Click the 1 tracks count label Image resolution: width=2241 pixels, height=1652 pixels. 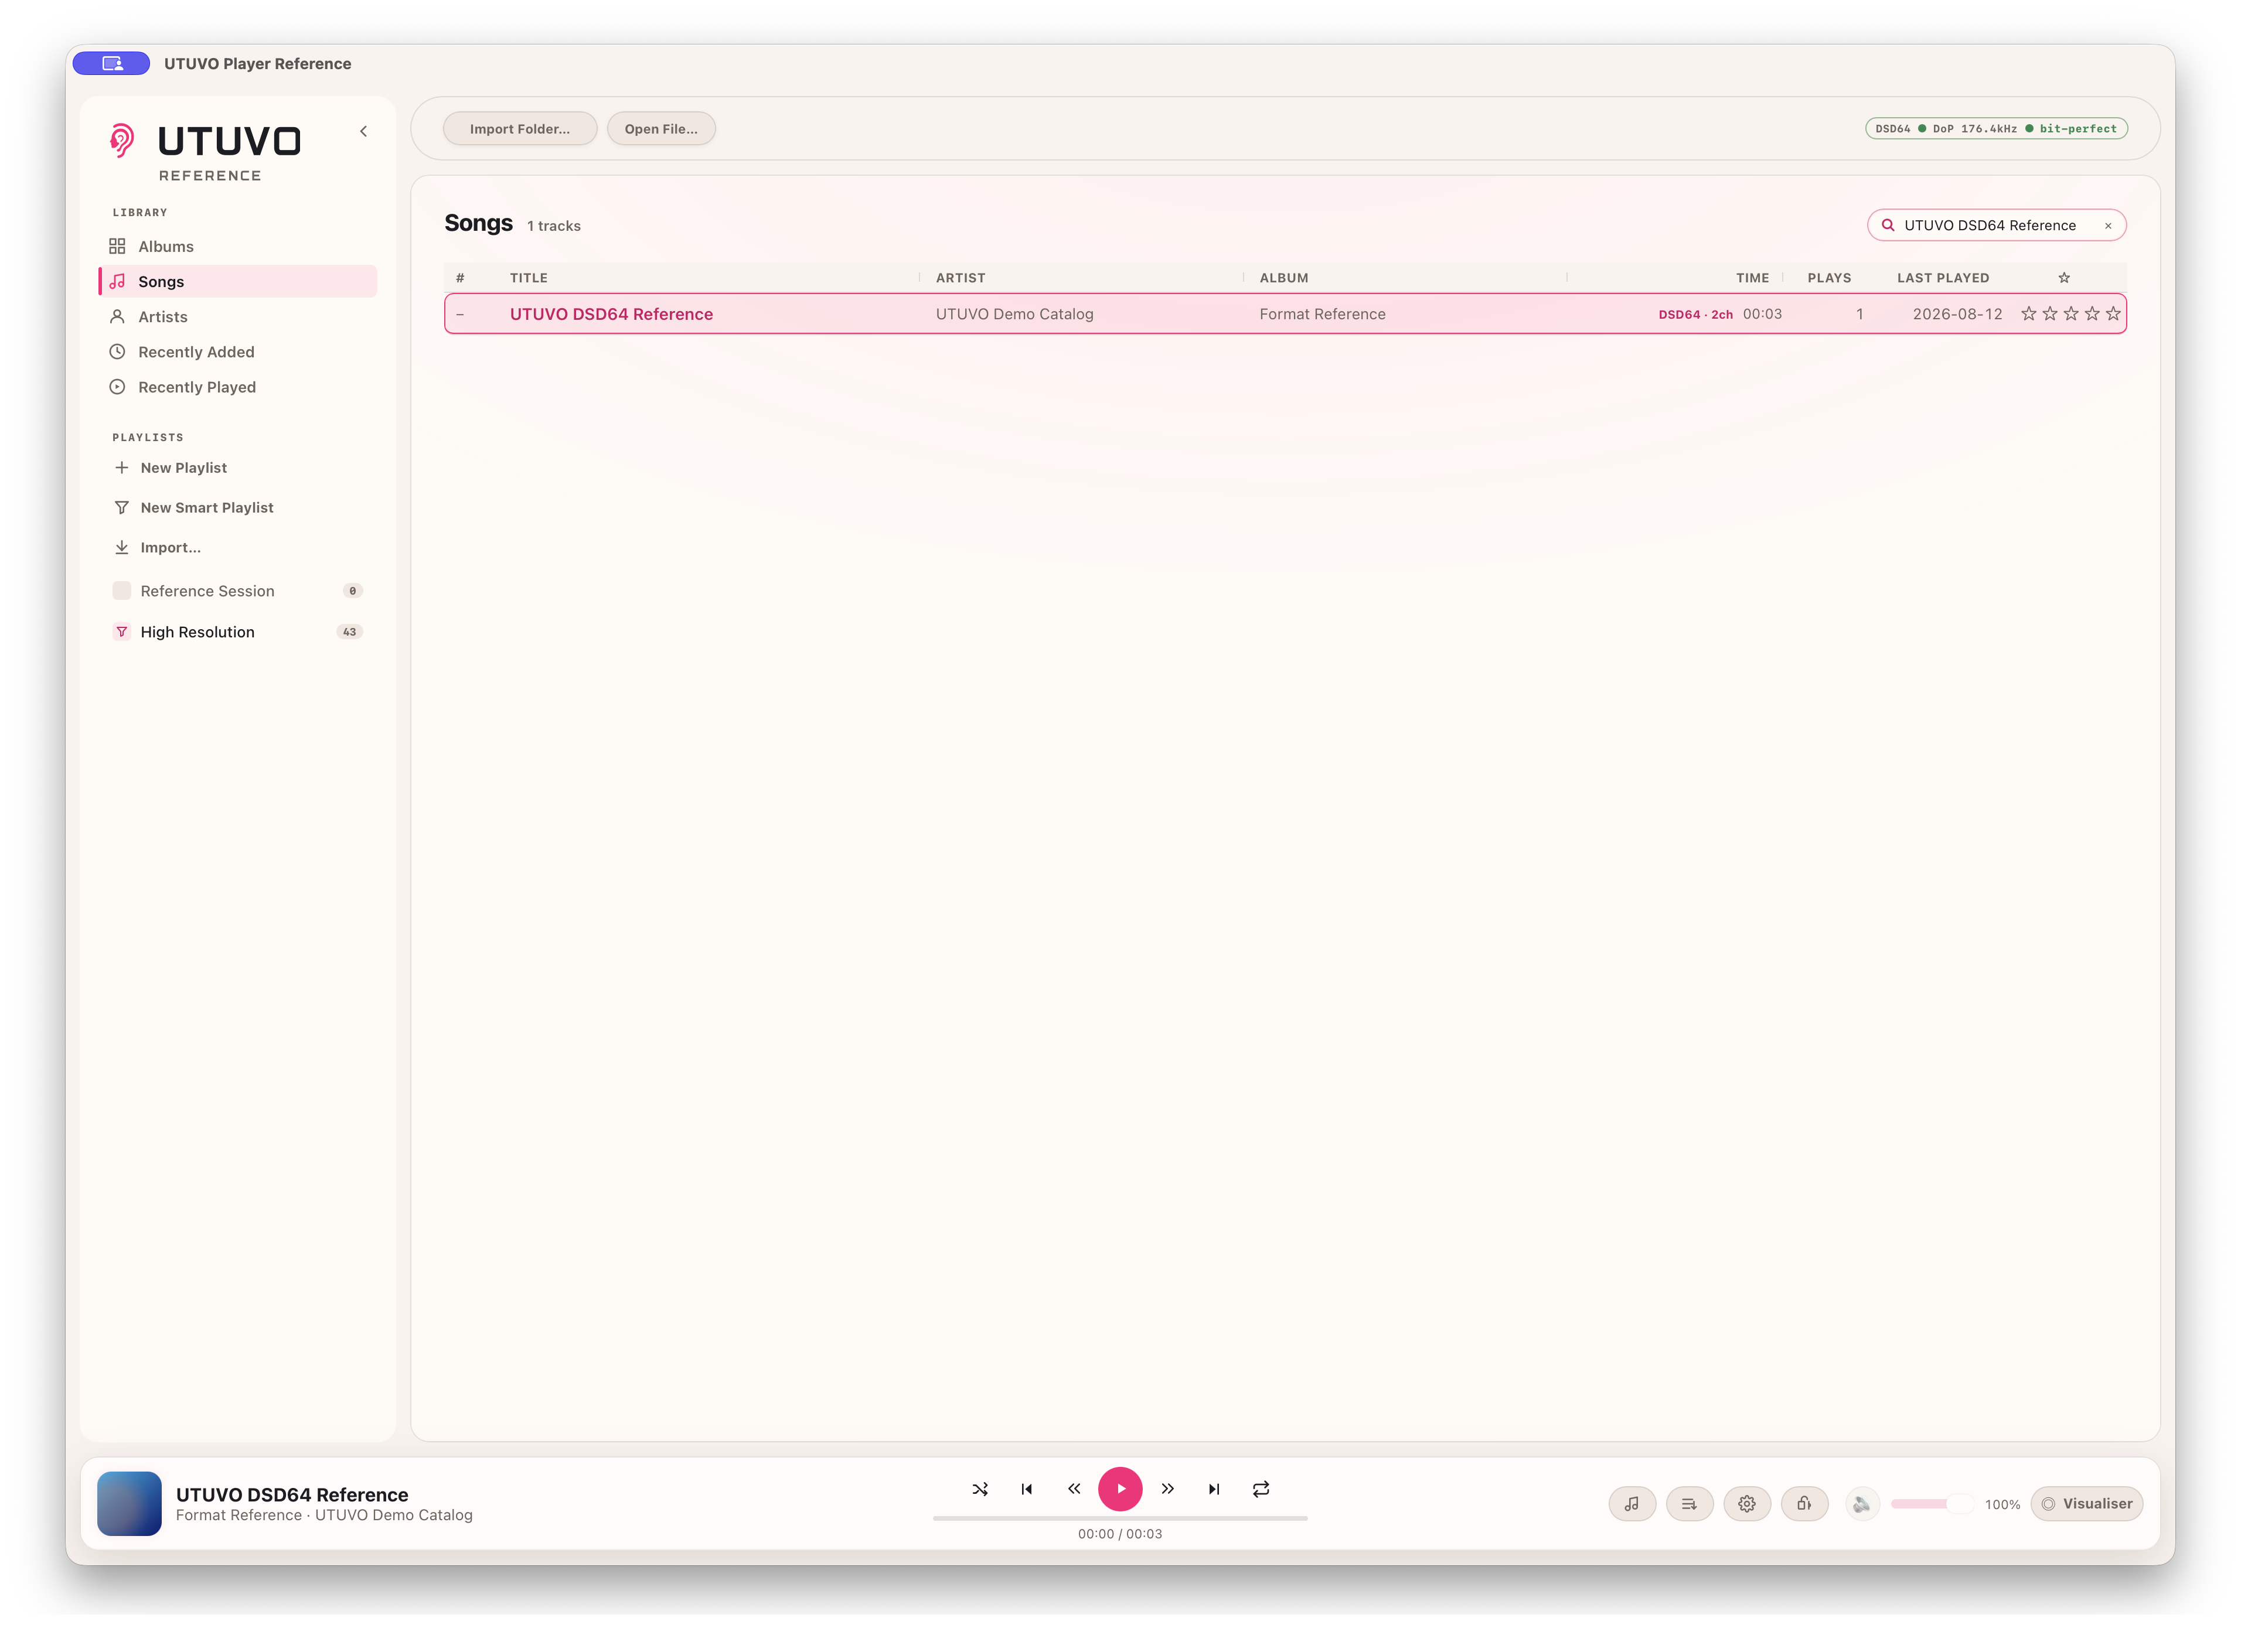point(553,226)
